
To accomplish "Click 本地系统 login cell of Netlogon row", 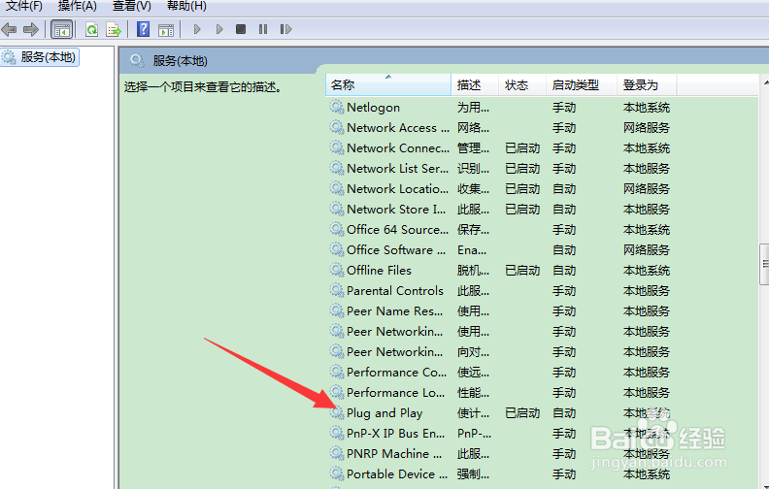I will tap(647, 108).
